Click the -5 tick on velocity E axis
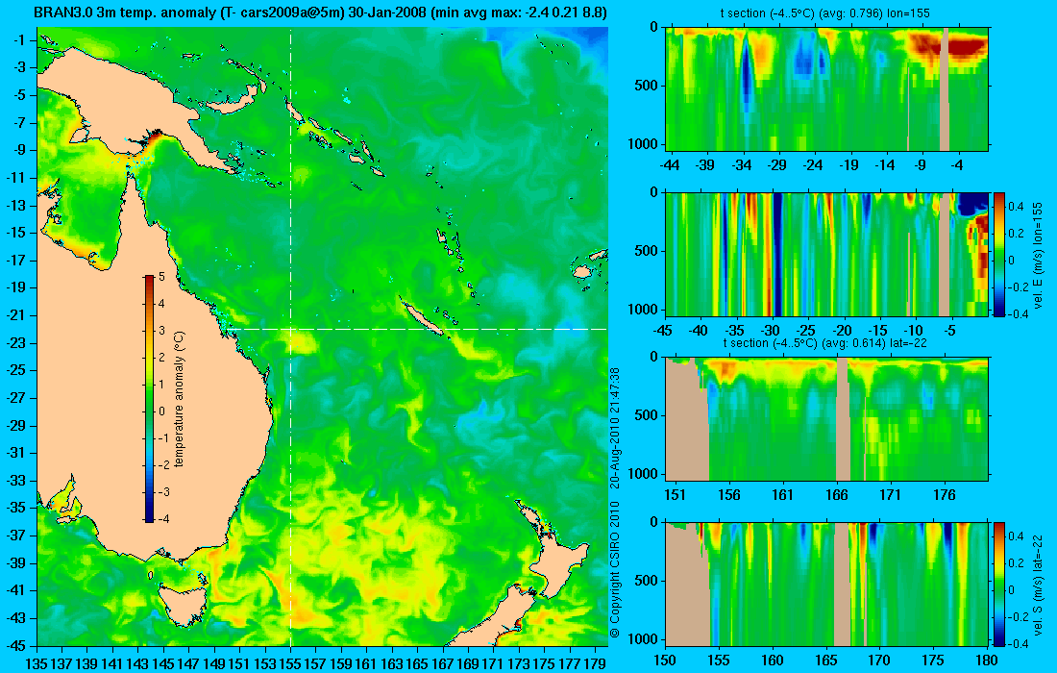This screenshot has height=673, width=1057. click(949, 331)
